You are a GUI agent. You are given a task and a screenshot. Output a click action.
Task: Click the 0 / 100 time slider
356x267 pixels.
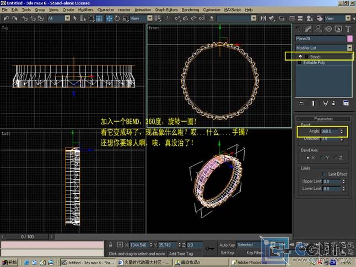tap(27, 237)
